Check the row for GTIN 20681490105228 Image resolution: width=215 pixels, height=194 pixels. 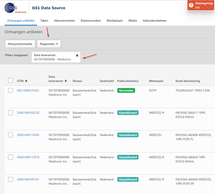point(11,113)
